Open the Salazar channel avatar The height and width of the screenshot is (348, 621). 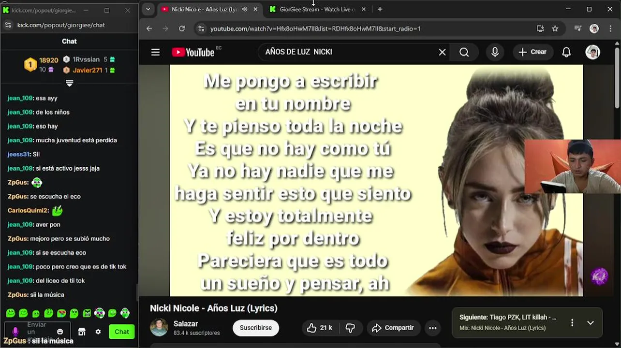click(159, 328)
